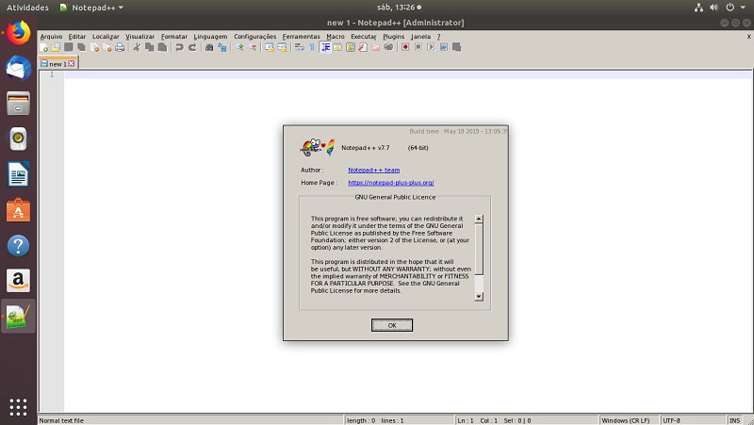The width and height of the screenshot is (754, 425).
Task: Open the User Defined Language icon
Action: (x=337, y=47)
